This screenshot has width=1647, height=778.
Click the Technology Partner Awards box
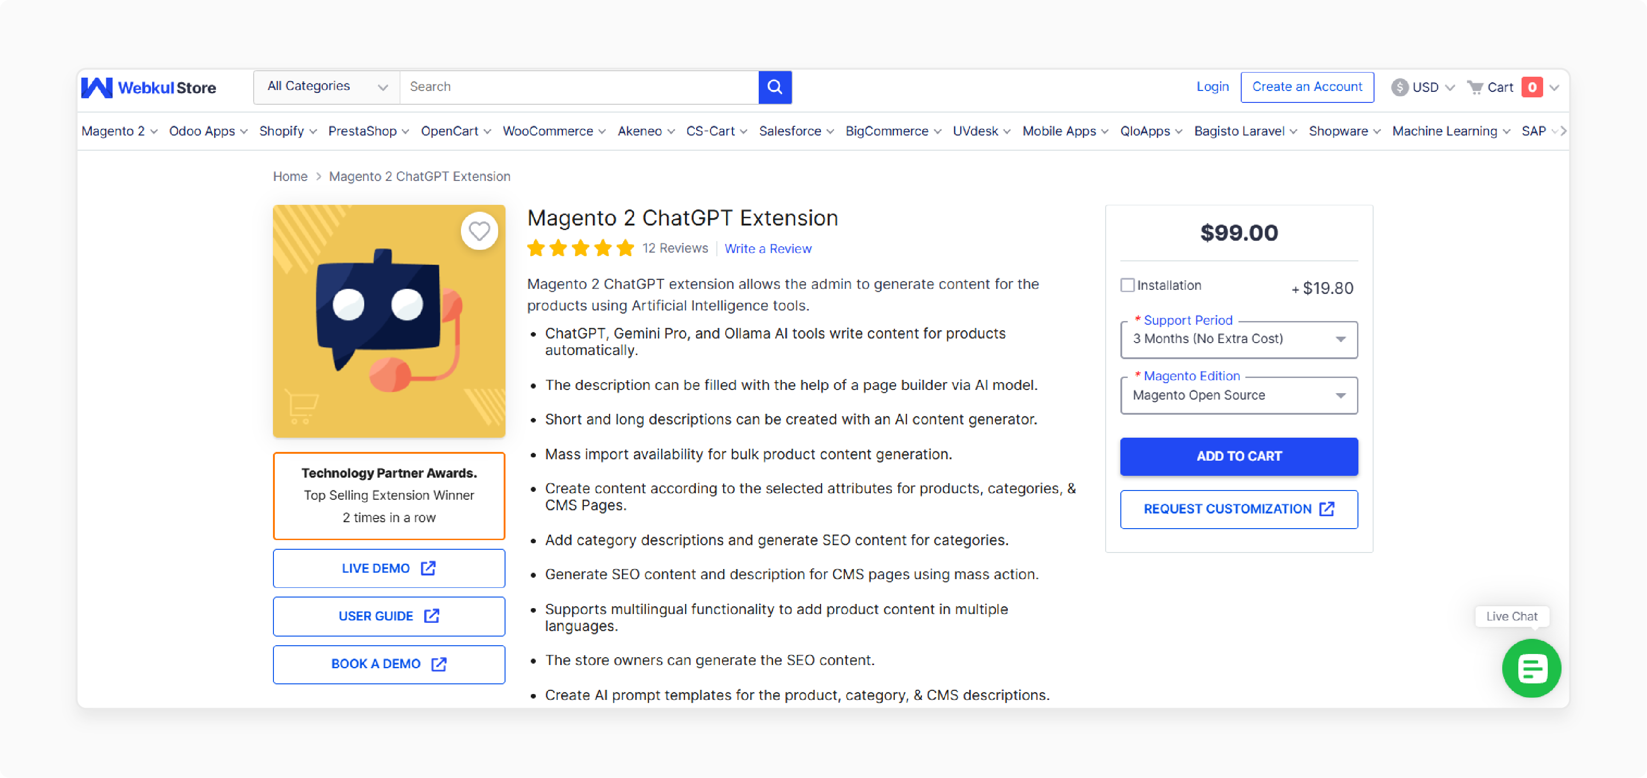(x=389, y=496)
